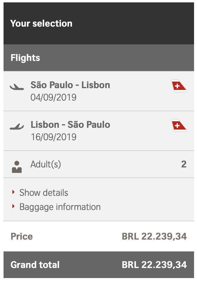Click the adult passenger icon

pos(17,167)
